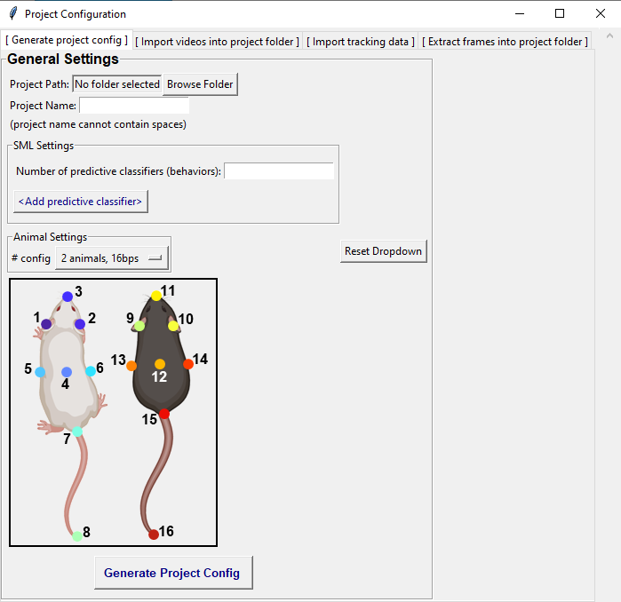Select Extract frames into project folder tab
621x602 pixels.
pos(505,42)
